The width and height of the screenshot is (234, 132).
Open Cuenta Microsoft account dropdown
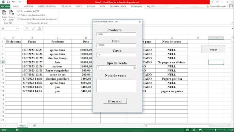tap(227, 6)
